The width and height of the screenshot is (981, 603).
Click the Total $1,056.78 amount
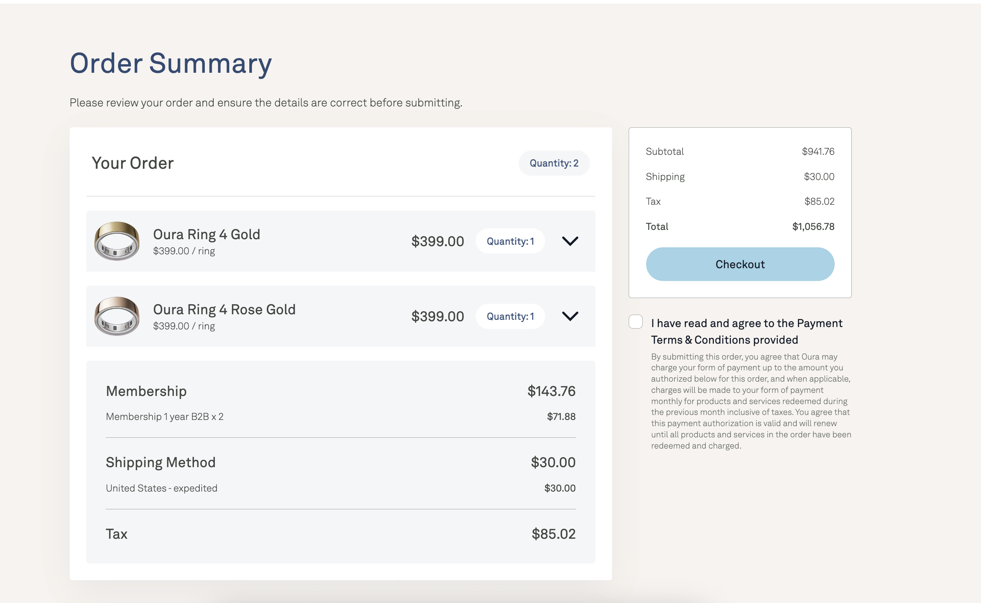[x=813, y=226]
